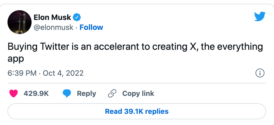Click the words "everything app" in the tweet

[241, 47]
